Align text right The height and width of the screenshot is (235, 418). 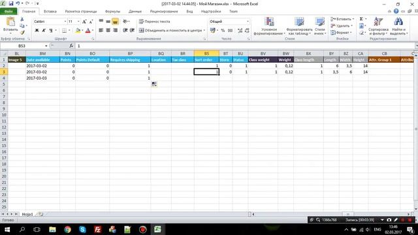115,31
